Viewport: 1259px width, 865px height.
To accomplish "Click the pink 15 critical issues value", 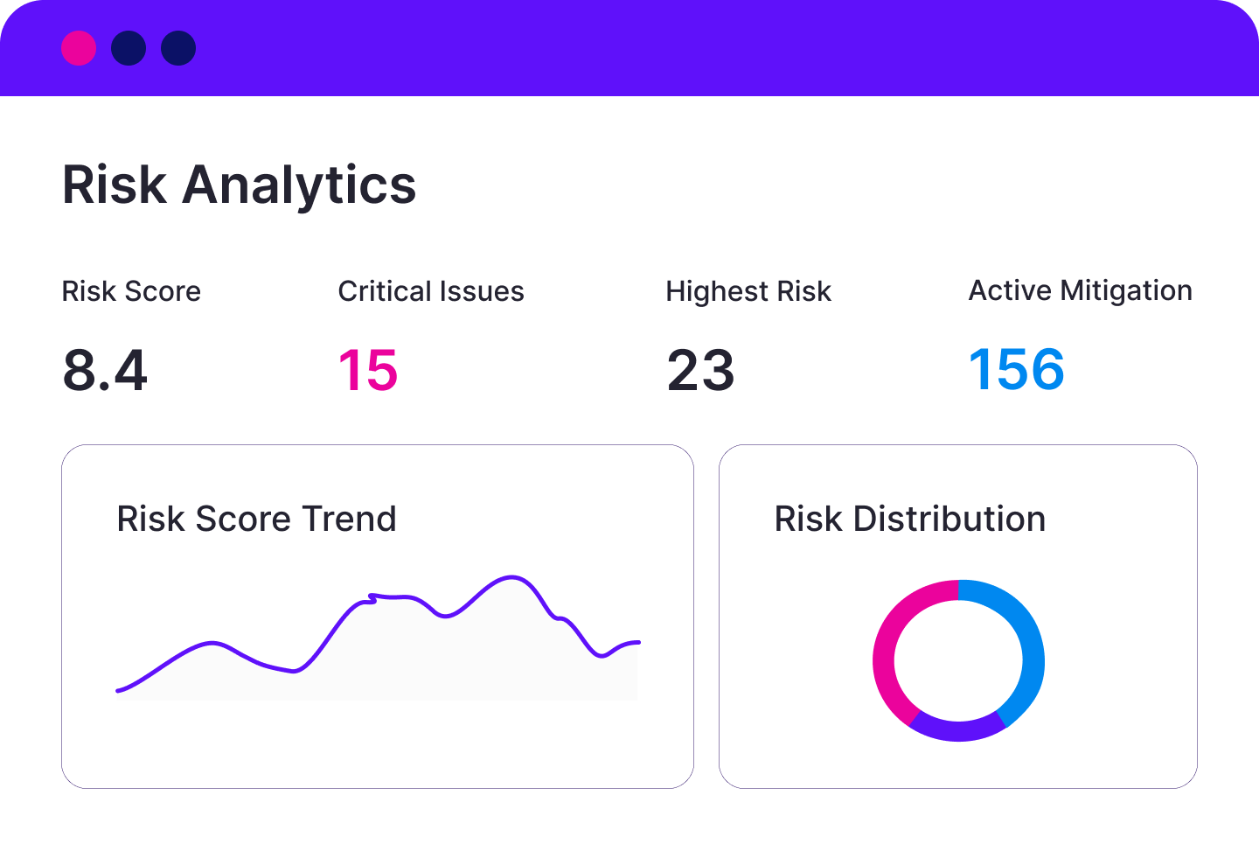I will point(368,370).
